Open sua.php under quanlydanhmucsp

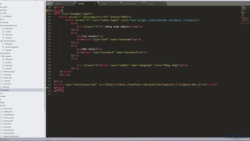8,32
